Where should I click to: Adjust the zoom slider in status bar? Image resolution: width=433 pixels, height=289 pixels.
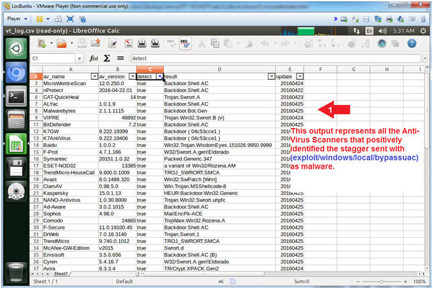(381, 281)
